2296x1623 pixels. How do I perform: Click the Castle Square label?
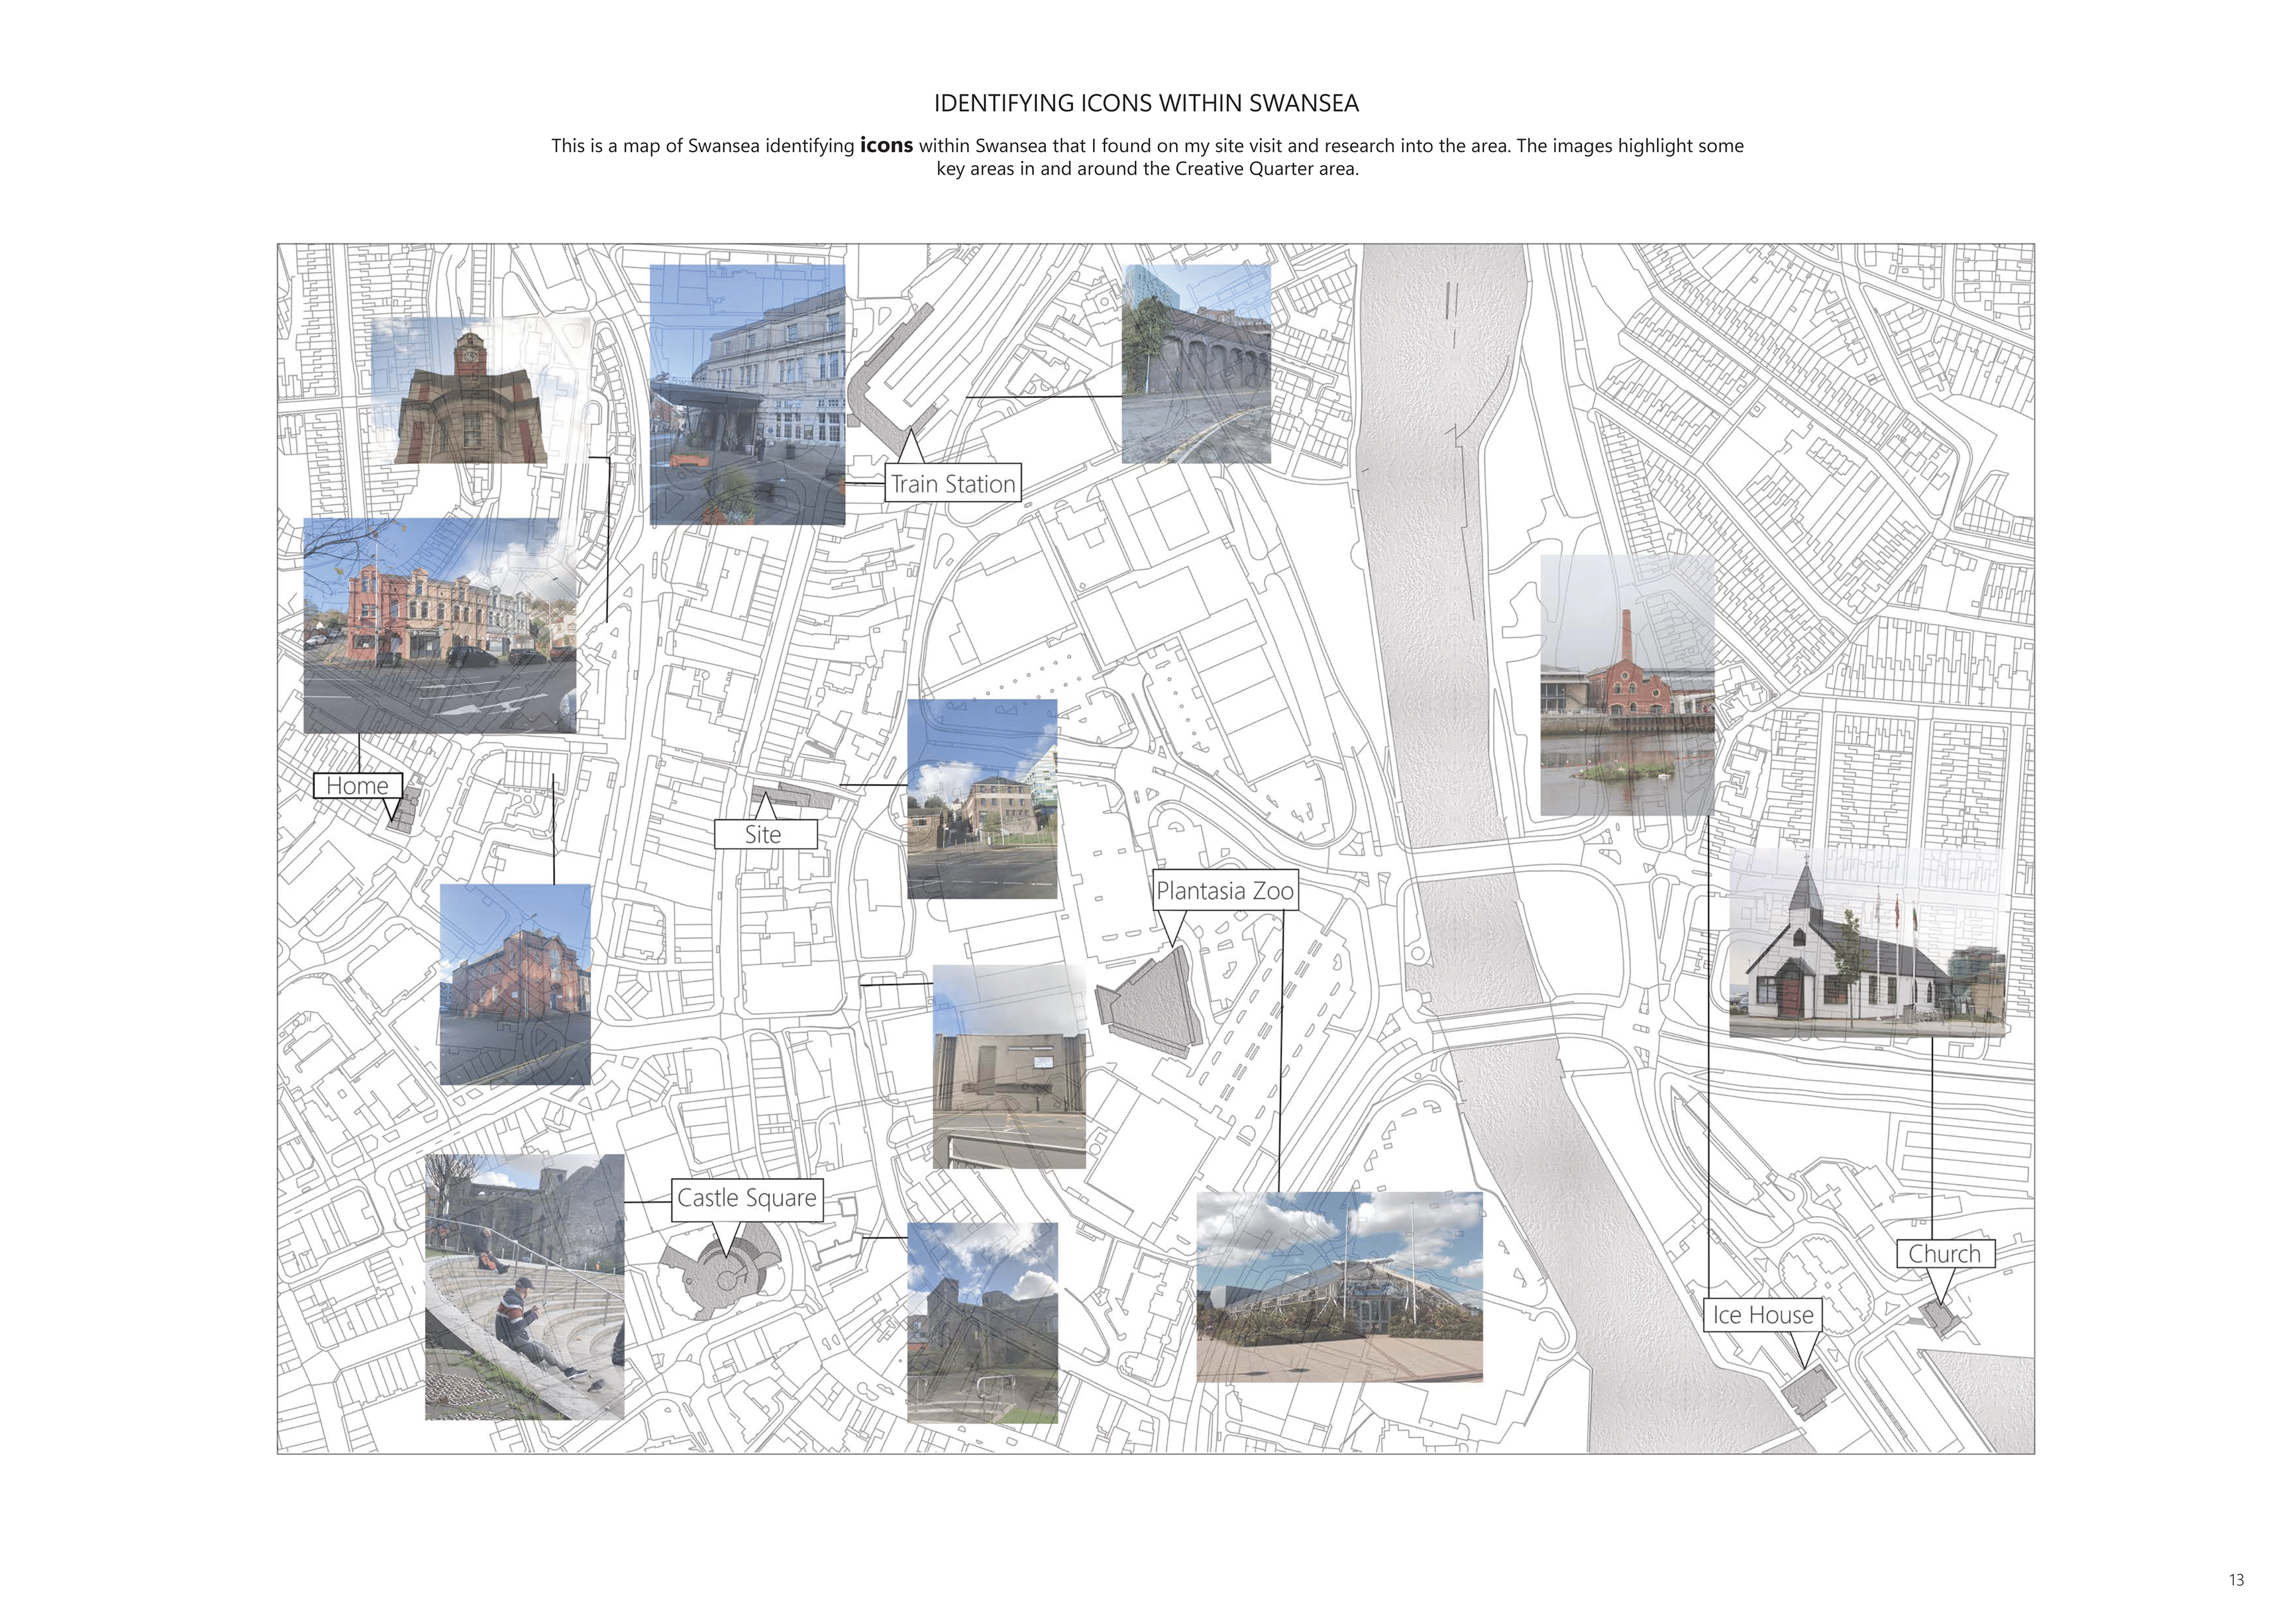tap(747, 1198)
